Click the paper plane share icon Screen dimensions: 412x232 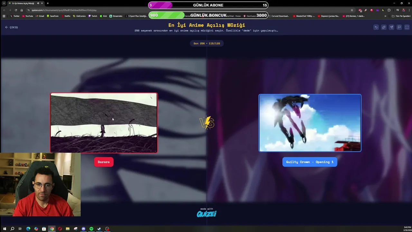tap(391, 27)
